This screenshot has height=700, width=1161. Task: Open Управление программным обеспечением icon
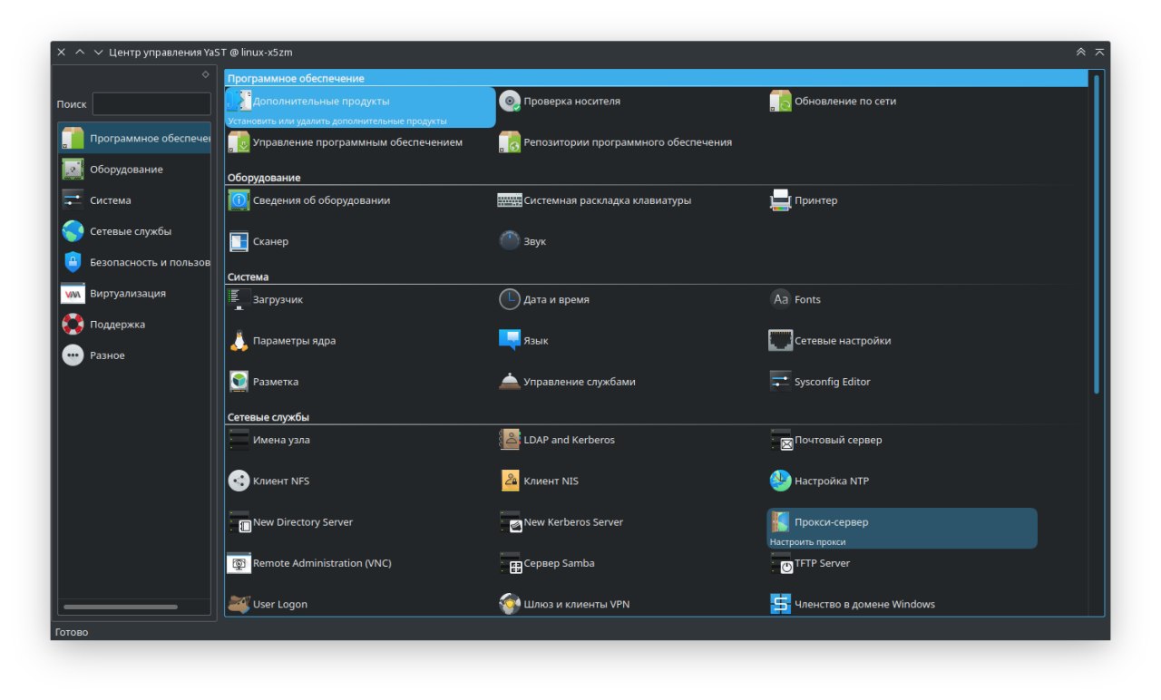[239, 142]
